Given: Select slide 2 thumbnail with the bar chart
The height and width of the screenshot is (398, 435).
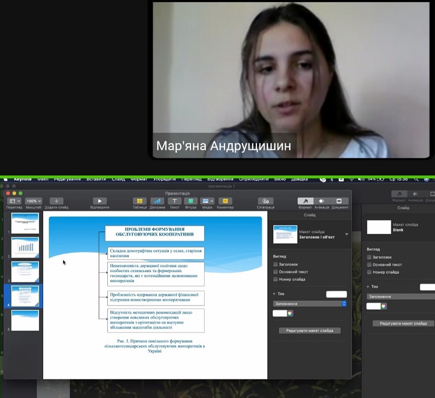Looking at the screenshot, I should 25,247.
